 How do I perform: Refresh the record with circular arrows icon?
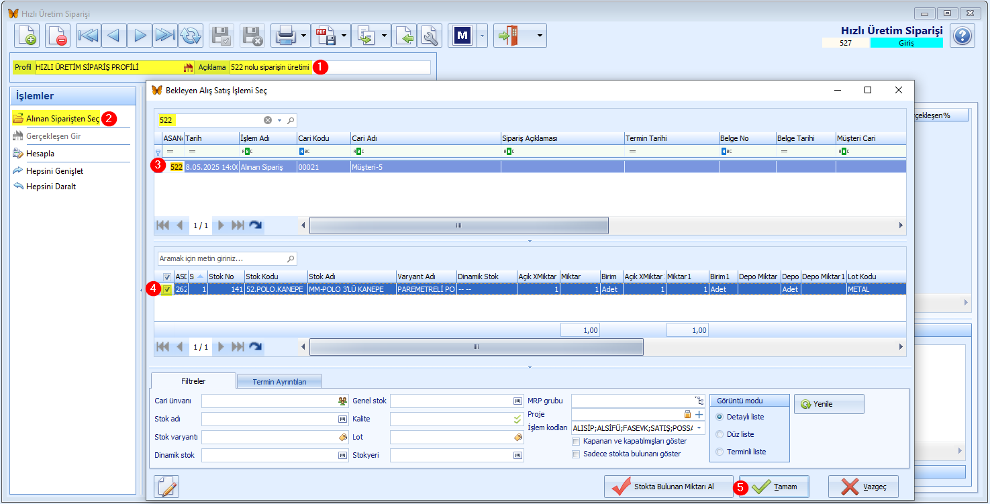[x=191, y=36]
